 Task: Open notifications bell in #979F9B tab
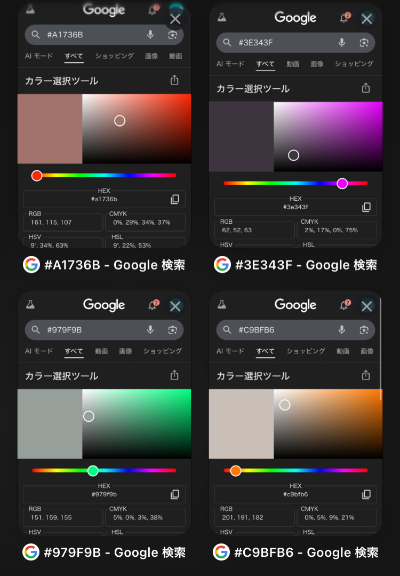click(x=153, y=305)
